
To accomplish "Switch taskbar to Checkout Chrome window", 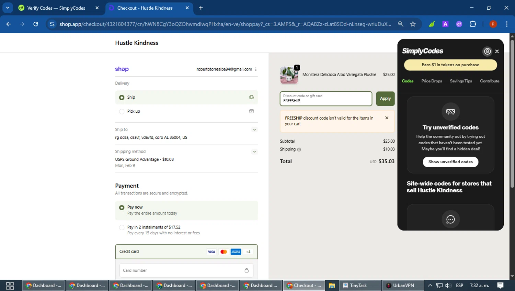I will (304, 286).
